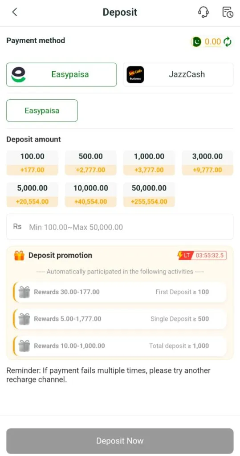Choose the Easypaisa channel option
Image resolution: width=240 pixels, height=456 pixels.
point(42,110)
